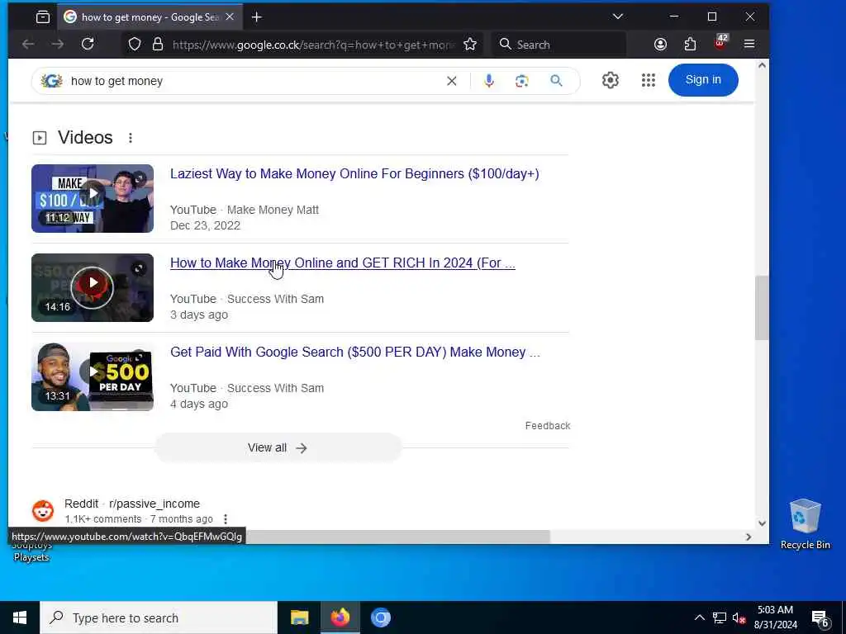Open the Google apps grid
The width and height of the screenshot is (846, 634).
(648, 80)
